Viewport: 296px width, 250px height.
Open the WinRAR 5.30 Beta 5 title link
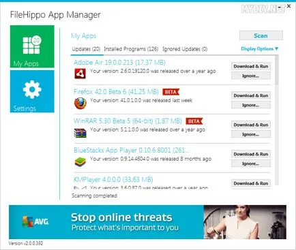click(x=128, y=121)
